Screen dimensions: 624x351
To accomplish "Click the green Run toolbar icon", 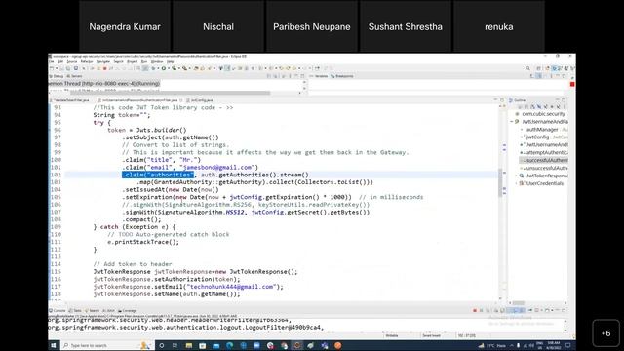I will click(163, 68).
